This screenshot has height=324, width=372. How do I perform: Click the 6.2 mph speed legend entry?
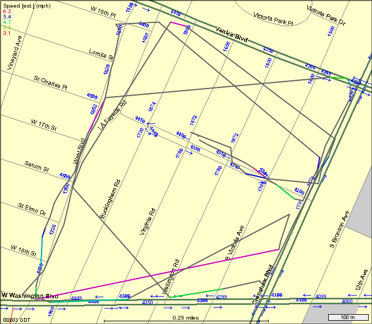pyautogui.click(x=7, y=11)
